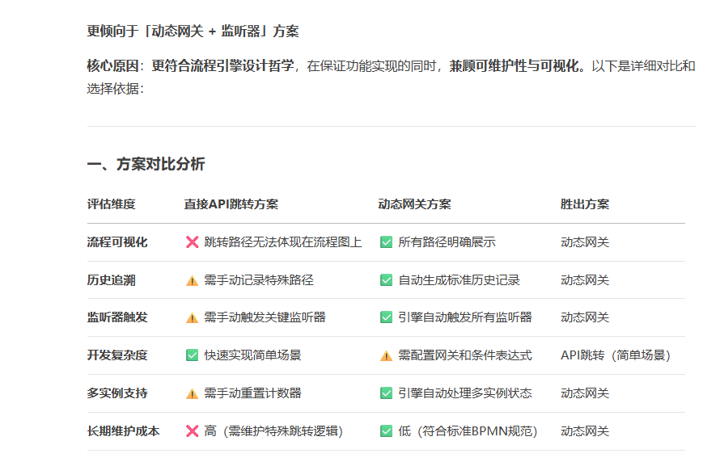This screenshot has height=462, width=720.
Task: Click the bold phrase 更符合流程引擎设计哲学
Action: (222, 66)
